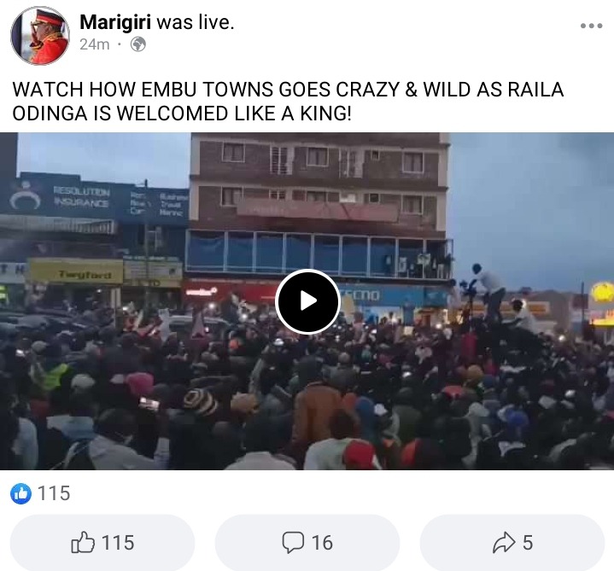Open the three-dot post options menu

[x=591, y=26]
